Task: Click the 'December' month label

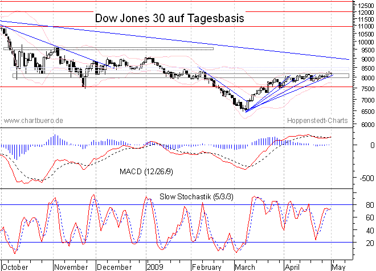Action: coord(115,267)
